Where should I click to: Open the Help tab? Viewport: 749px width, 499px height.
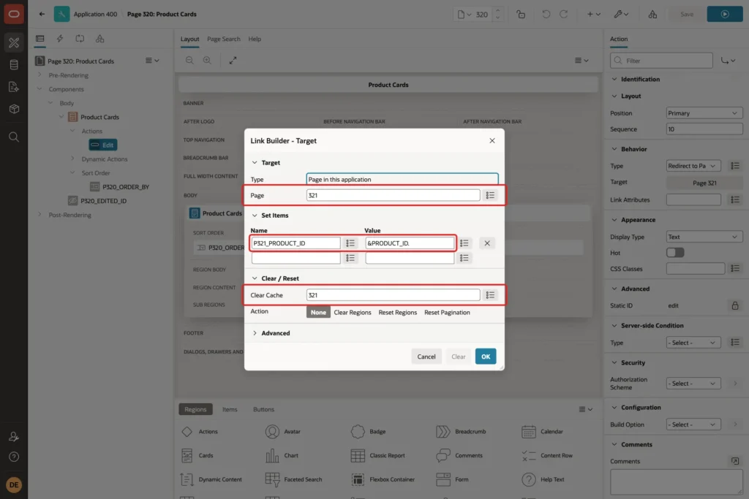point(255,39)
